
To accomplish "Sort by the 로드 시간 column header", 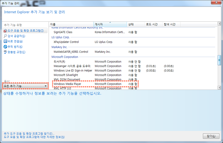I will point(154,24).
